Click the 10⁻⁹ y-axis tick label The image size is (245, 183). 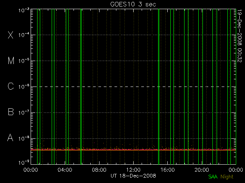(24, 162)
